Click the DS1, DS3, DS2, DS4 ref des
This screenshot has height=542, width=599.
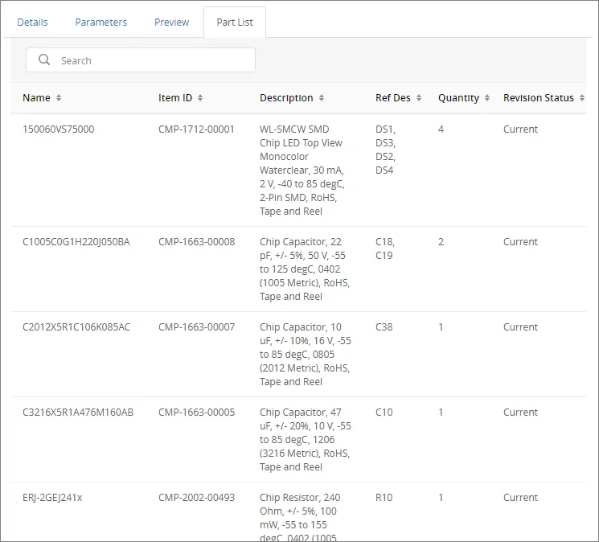click(x=385, y=150)
